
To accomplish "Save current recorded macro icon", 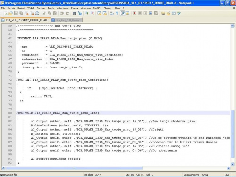I will (156, 13).
